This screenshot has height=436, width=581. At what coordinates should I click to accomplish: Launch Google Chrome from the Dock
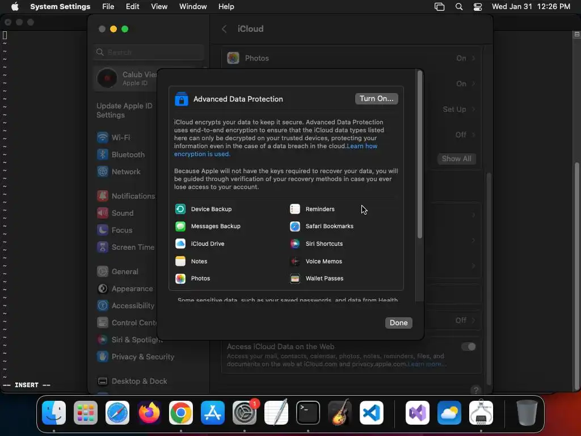pos(181,413)
